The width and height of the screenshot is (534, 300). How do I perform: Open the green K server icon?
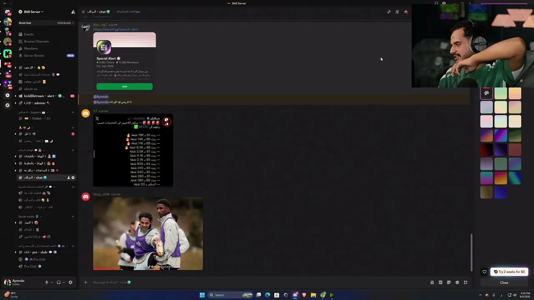click(7, 53)
